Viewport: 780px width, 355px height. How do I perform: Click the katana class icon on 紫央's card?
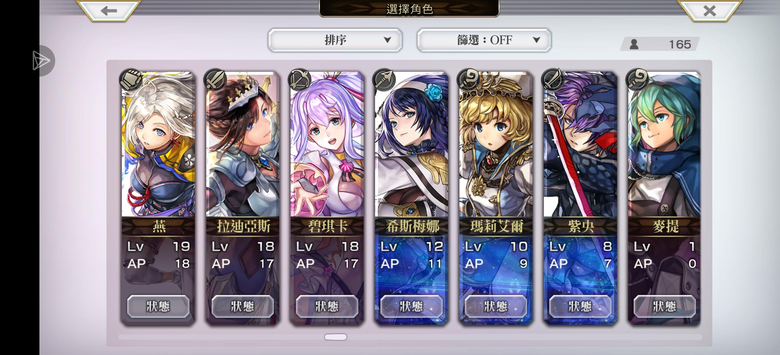[552, 80]
